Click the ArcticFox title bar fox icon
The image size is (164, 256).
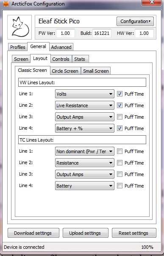pos(6,3)
